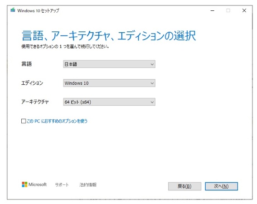Click the アーキテクチャ field label
This screenshot has width=257, height=204.
click(x=35, y=102)
